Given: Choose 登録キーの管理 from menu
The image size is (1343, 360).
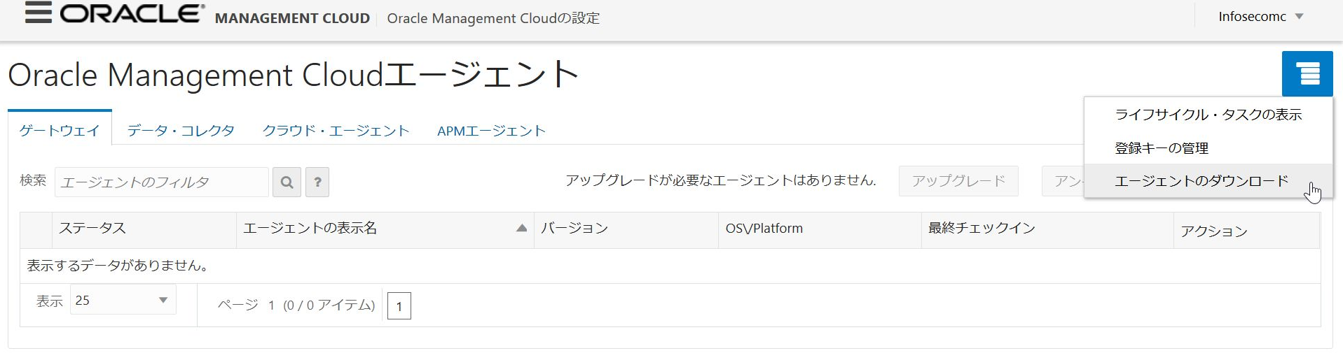Looking at the screenshot, I should (x=1208, y=148).
